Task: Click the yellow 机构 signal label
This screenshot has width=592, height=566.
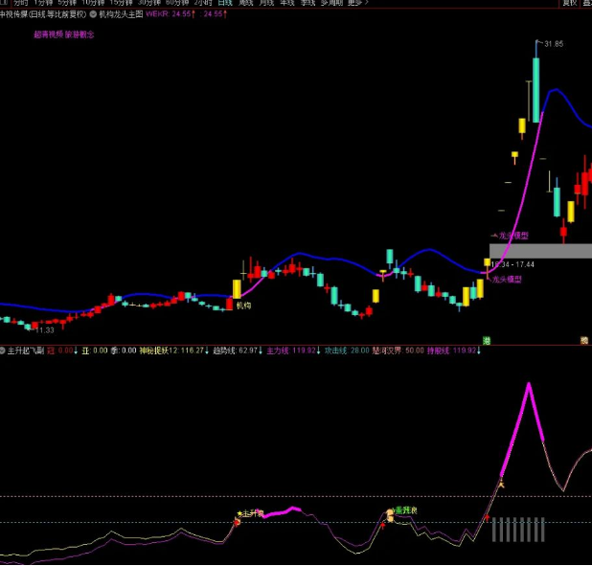Action: pos(243,306)
